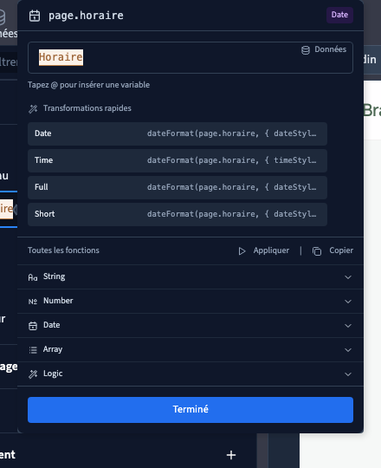
Task: Click the Appliquer label
Action: point(271,250)
